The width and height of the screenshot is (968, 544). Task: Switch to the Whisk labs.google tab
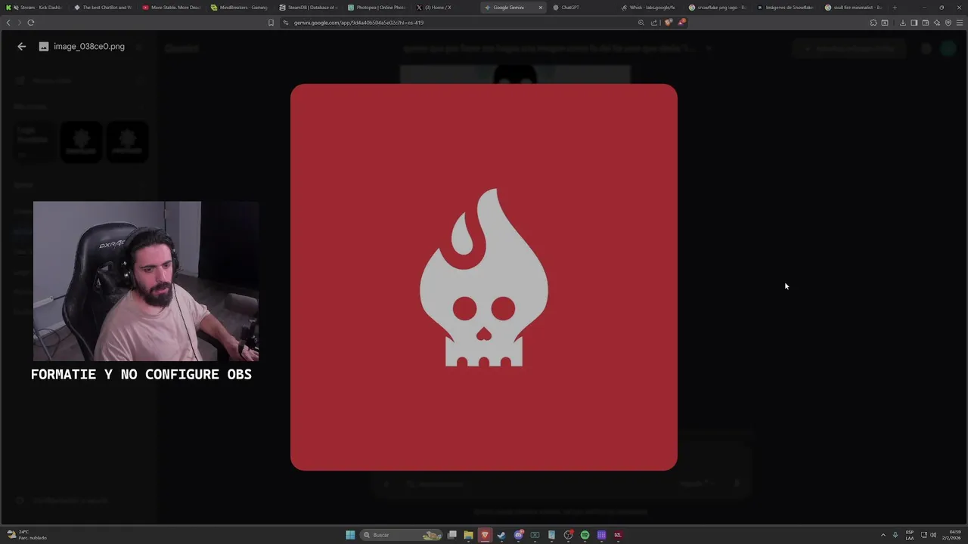649,8
